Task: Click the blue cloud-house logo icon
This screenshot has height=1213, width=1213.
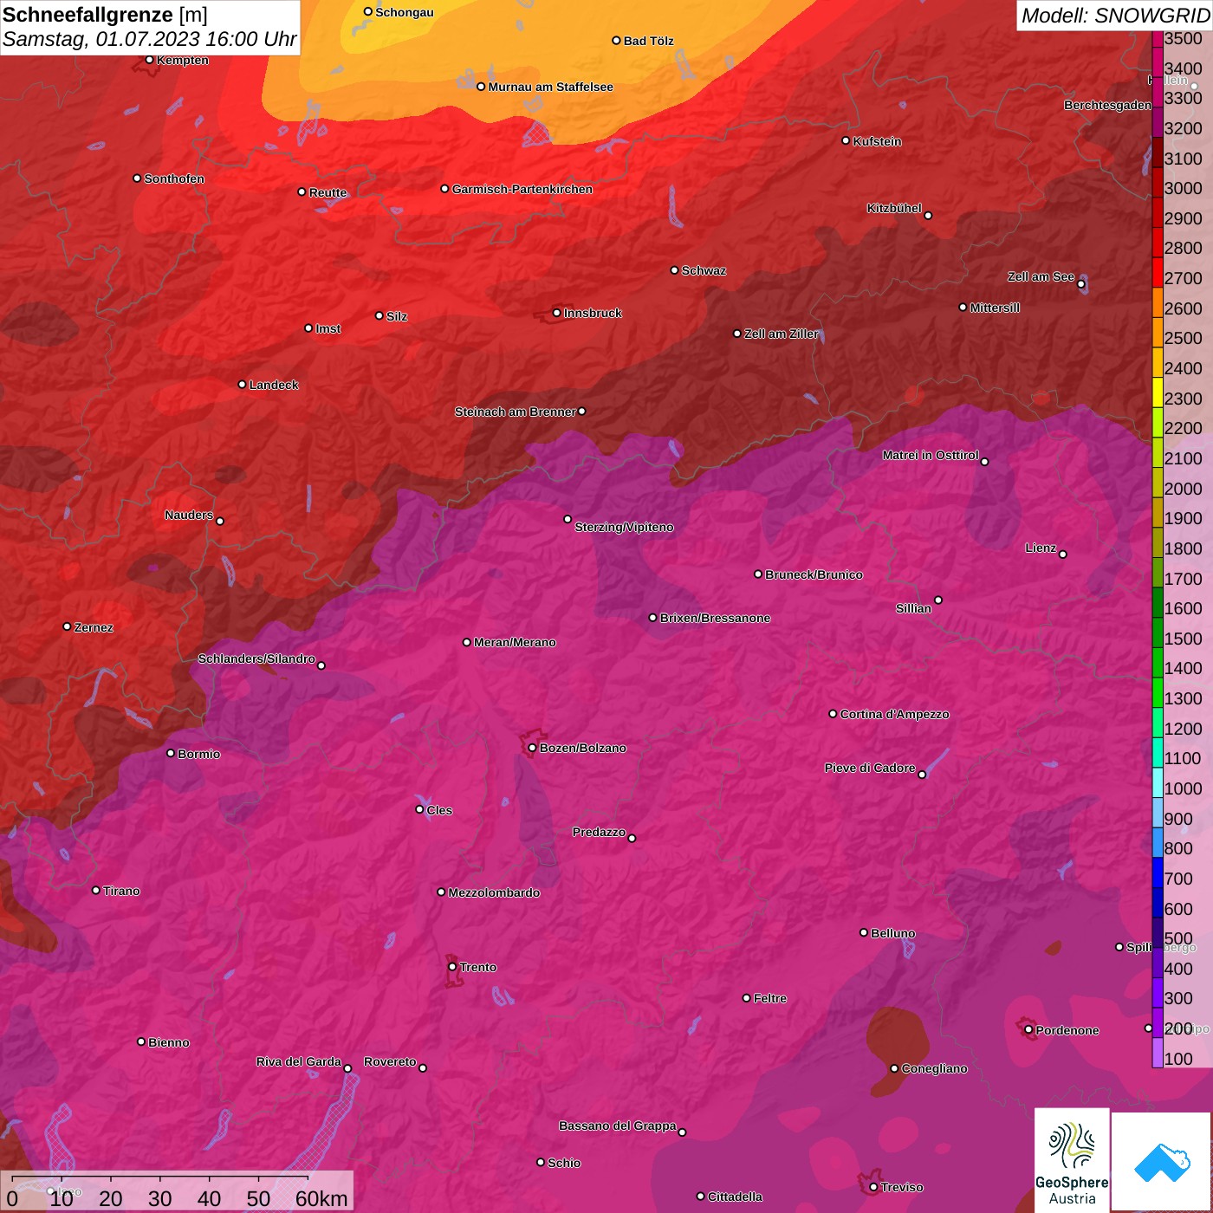Action: tap(1162, 1162)
